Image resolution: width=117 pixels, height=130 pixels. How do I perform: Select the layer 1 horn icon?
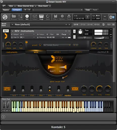[52, 67]
